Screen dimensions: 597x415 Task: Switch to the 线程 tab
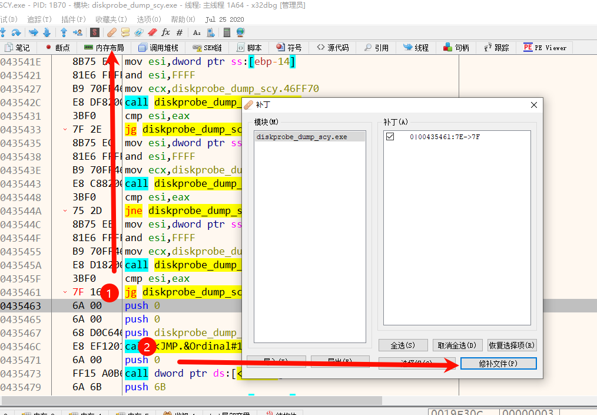coord(416,48)
